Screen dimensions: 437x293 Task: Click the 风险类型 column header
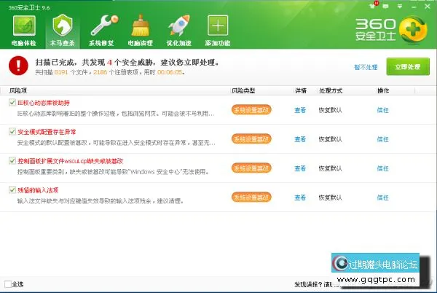coord(243,90)
